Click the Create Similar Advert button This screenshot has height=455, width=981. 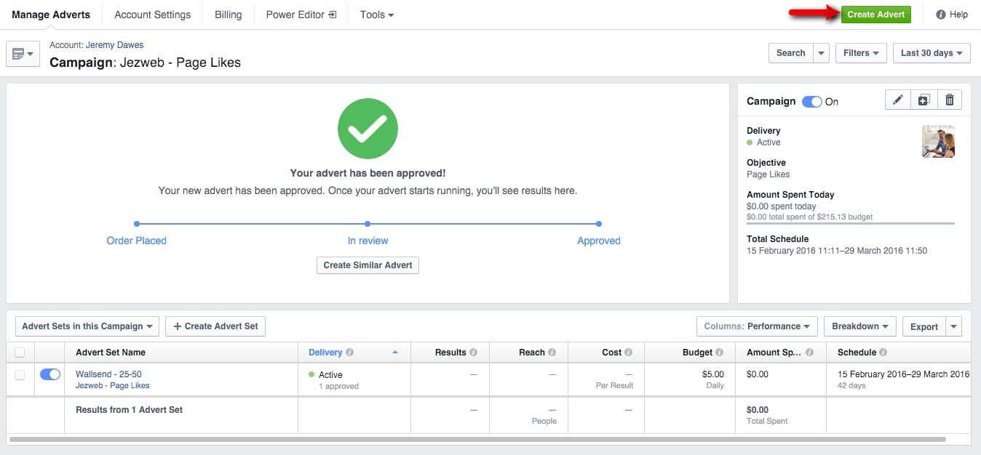(x=368, y=265)
